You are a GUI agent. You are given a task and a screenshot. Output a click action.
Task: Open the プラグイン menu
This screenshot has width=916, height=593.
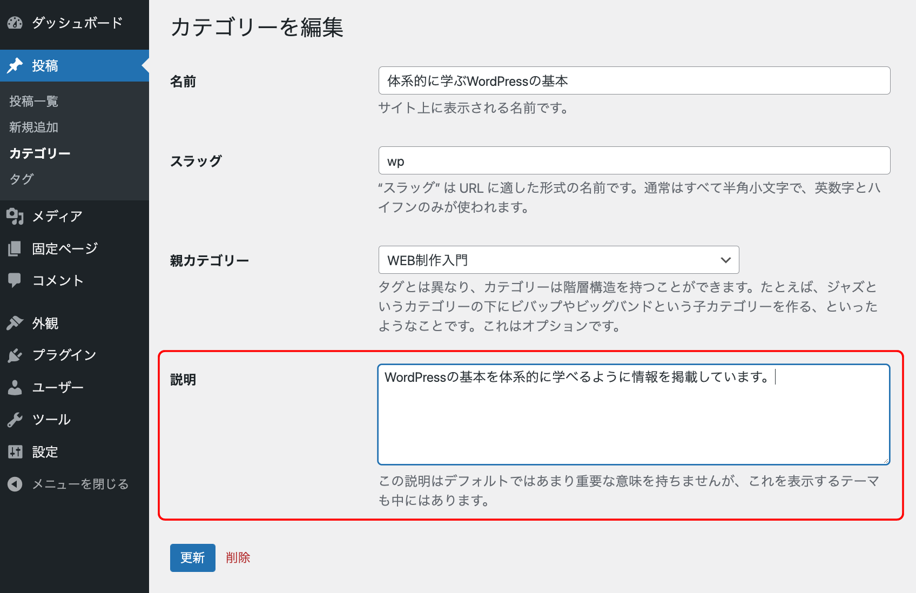[75, 355]
